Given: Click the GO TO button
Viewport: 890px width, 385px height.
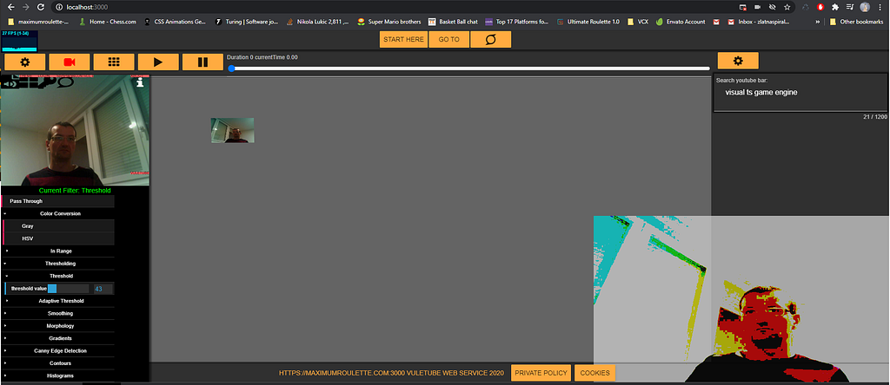Looking at the screenshot, I should (448, 40).
